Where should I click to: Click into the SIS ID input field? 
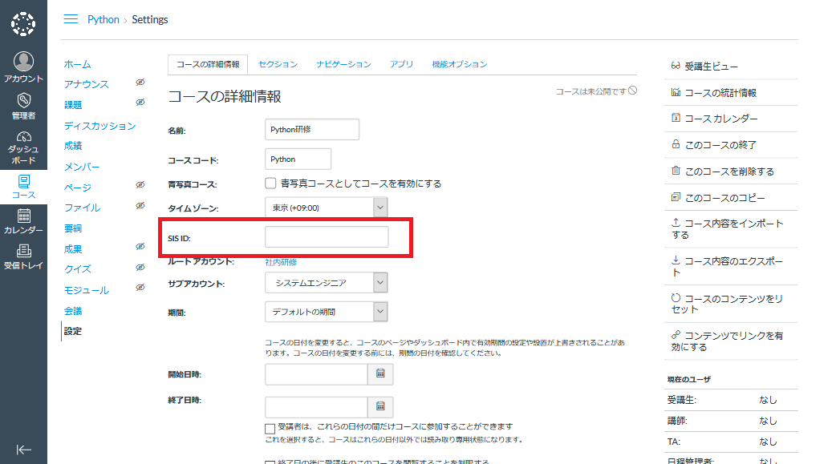(x=327, y=237)
